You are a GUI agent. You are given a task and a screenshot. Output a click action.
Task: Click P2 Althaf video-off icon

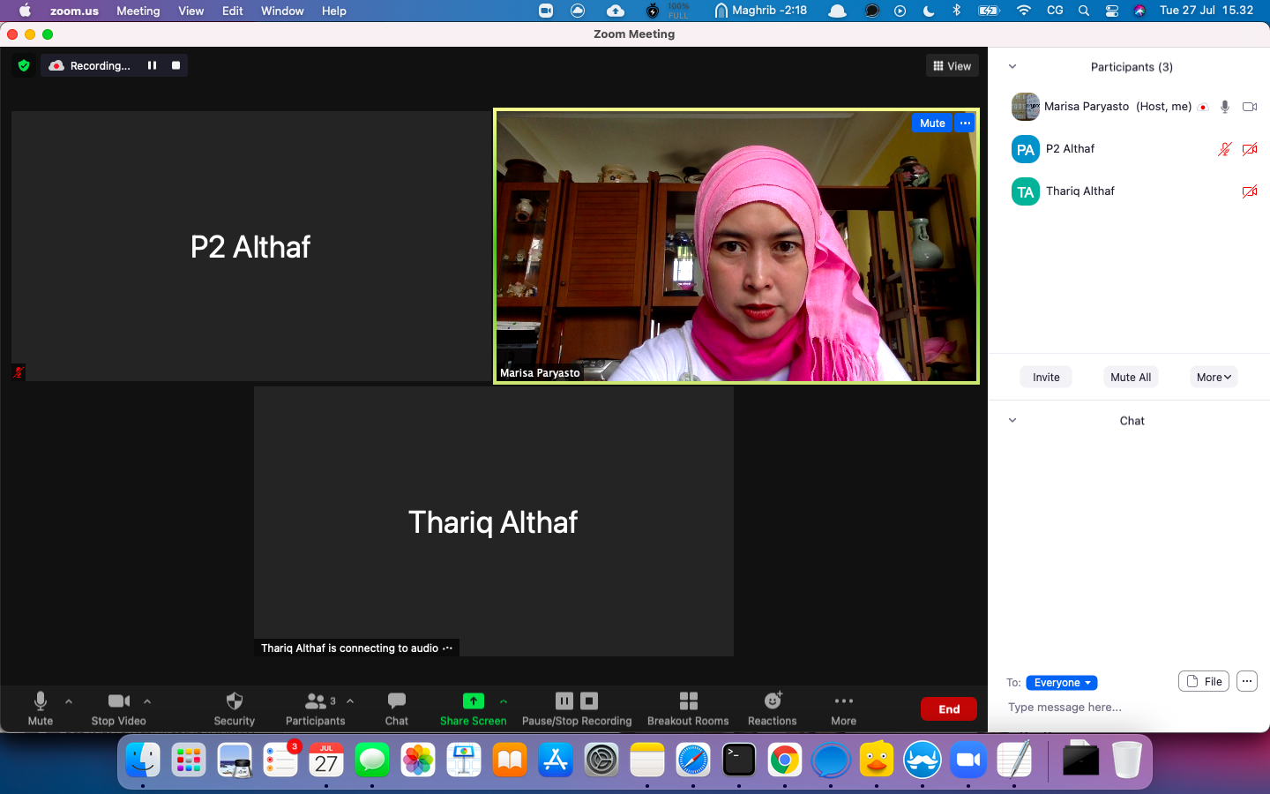pos(1250,149)
